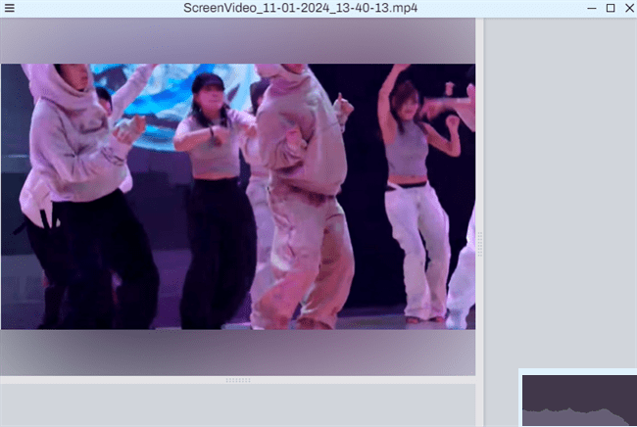Click the blurred area below the video
The image size is (637, 427).
coord(238,351)
